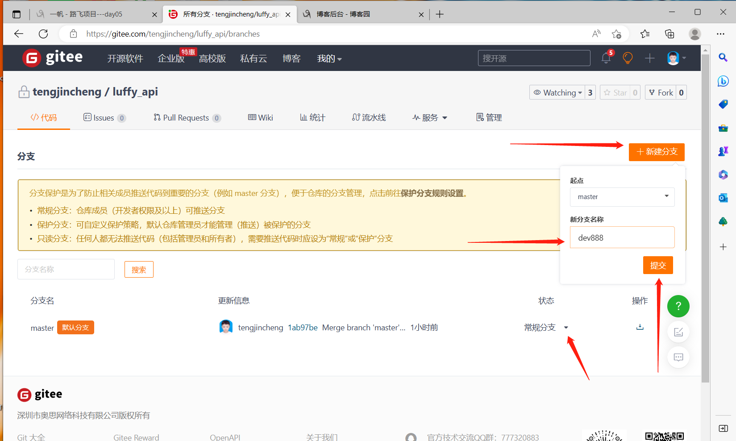Click the 新建分支 button
This screenshot has height=441, width=736.
tap(657, 152)
